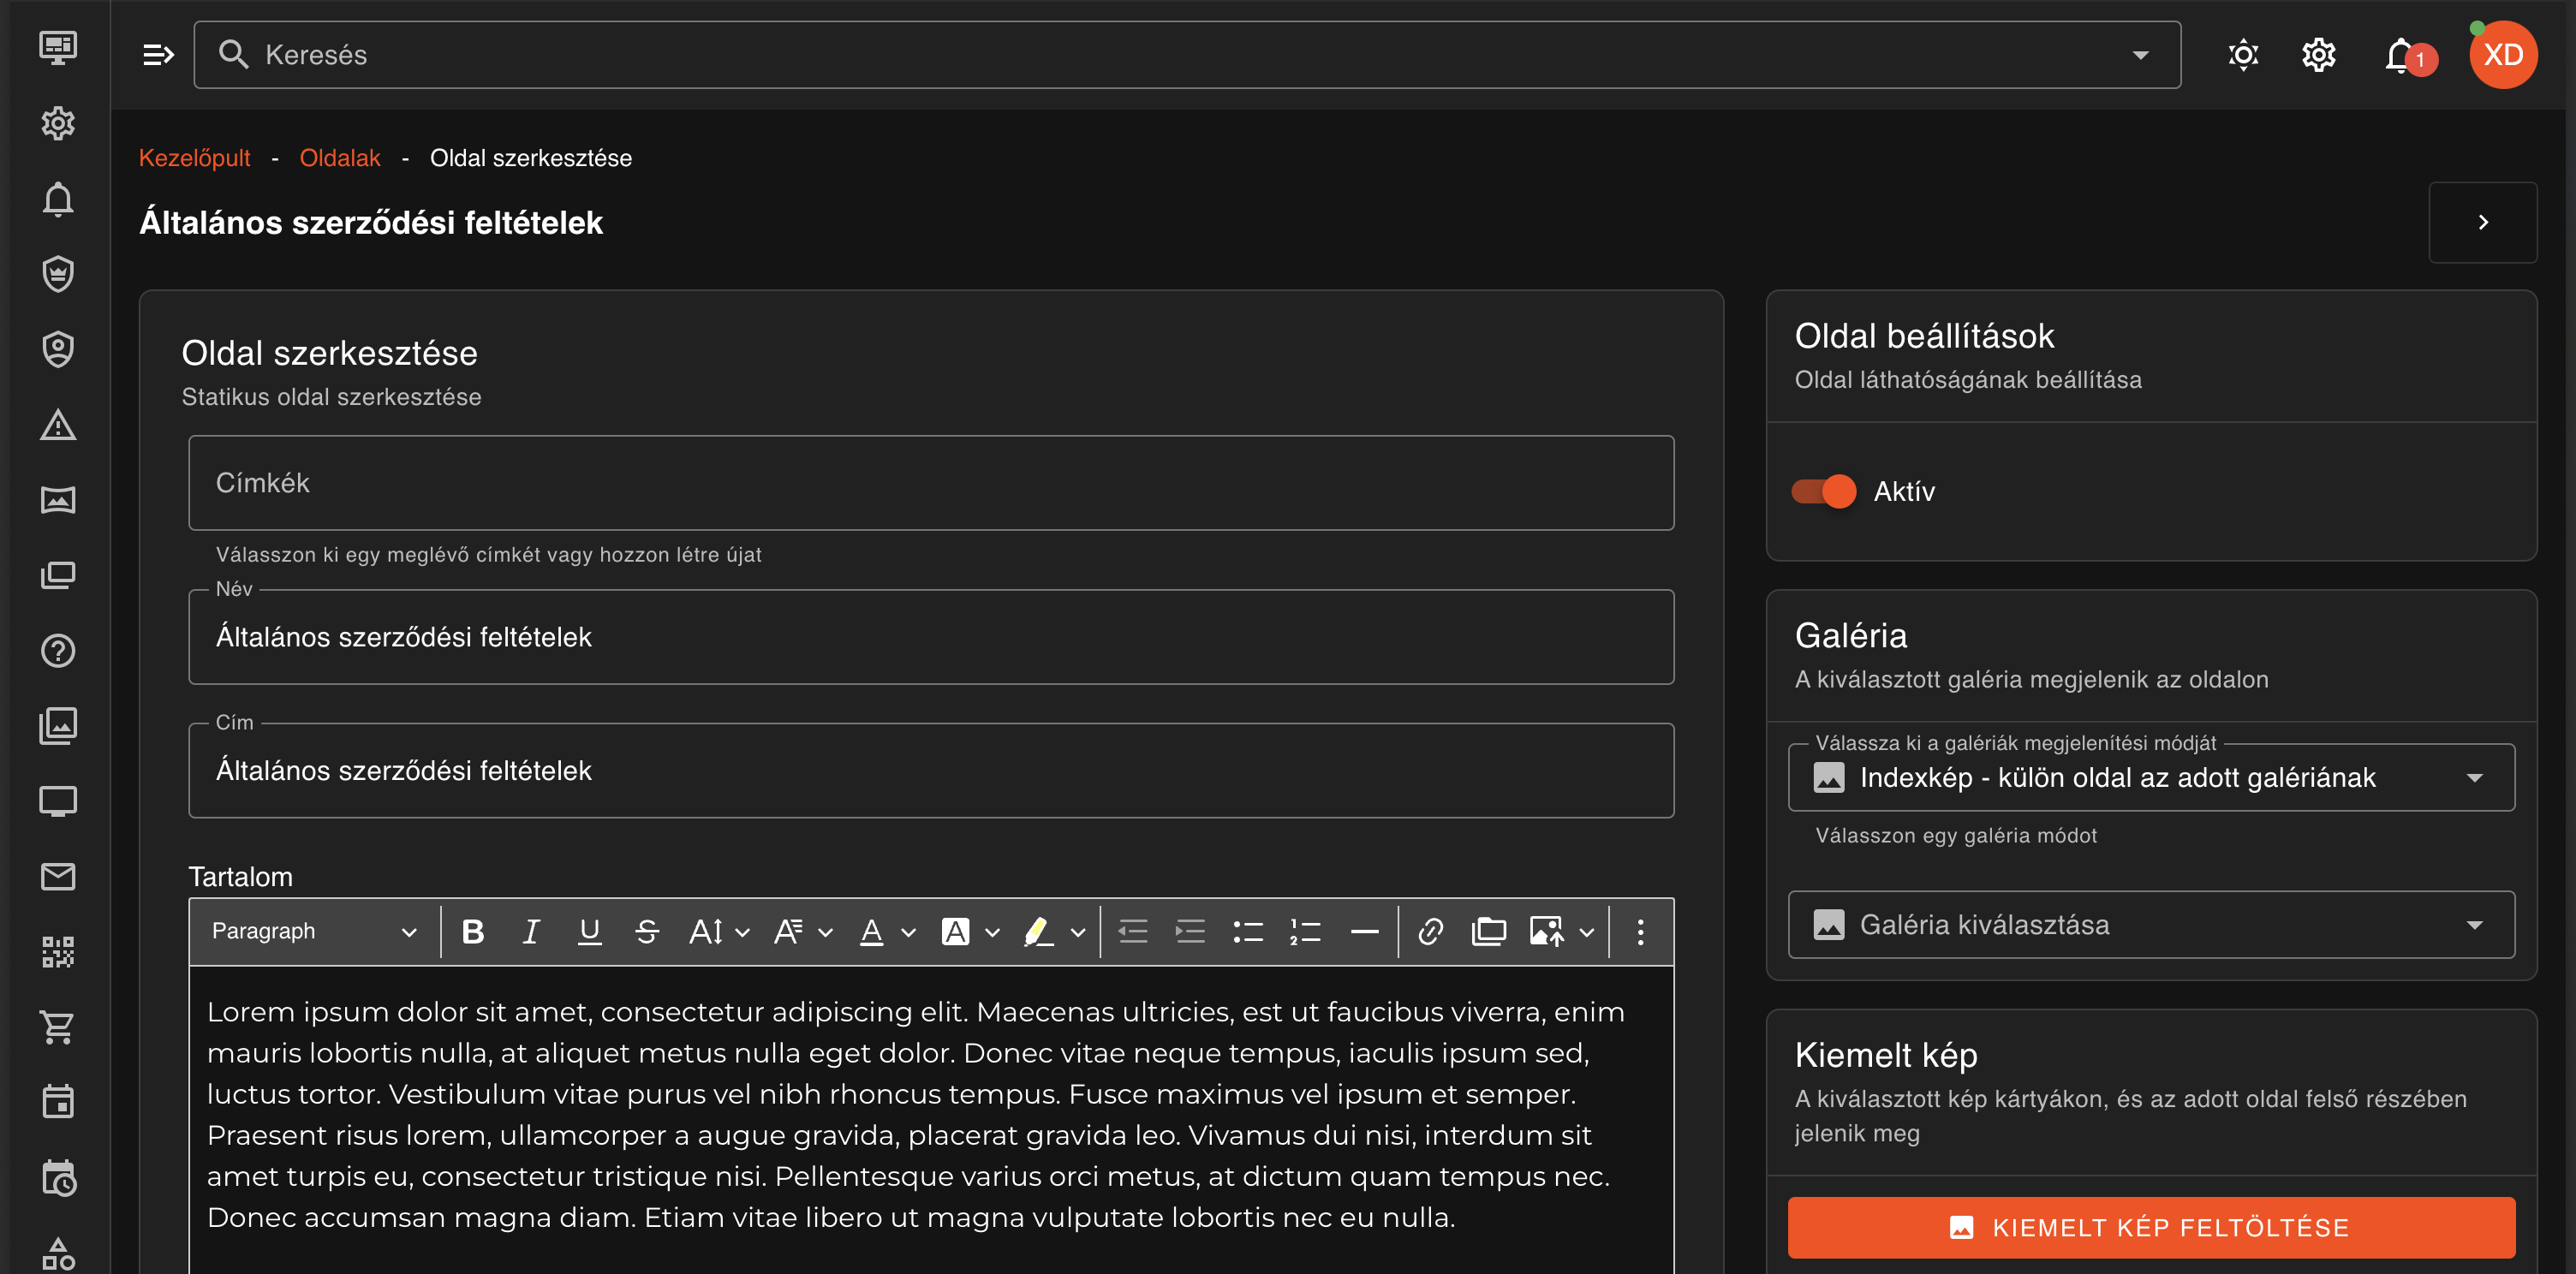Image resolution: width=2576 pixels, height=1274 pixels.
Task: Go to Kezelőpult breadcrumb
Action: pos(194,158)
